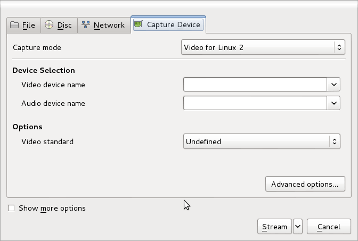Focus the Video device name text field
Viewport: 358px width, 241px height.
pyautogui.click(x=255, y=85)
